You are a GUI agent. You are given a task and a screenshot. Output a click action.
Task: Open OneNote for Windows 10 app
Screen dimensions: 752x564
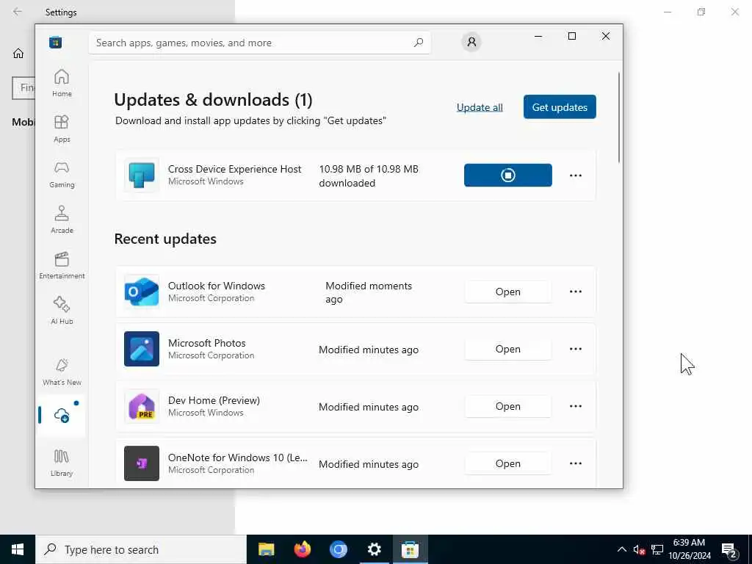pyautogui.click(x=508, y=463)
